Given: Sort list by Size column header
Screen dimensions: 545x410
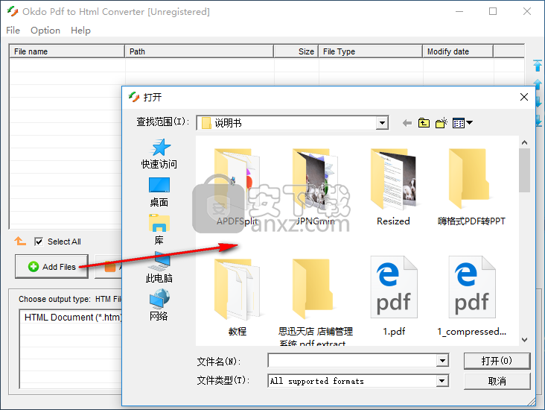Looking at the screenshot, I should (296, 51).
